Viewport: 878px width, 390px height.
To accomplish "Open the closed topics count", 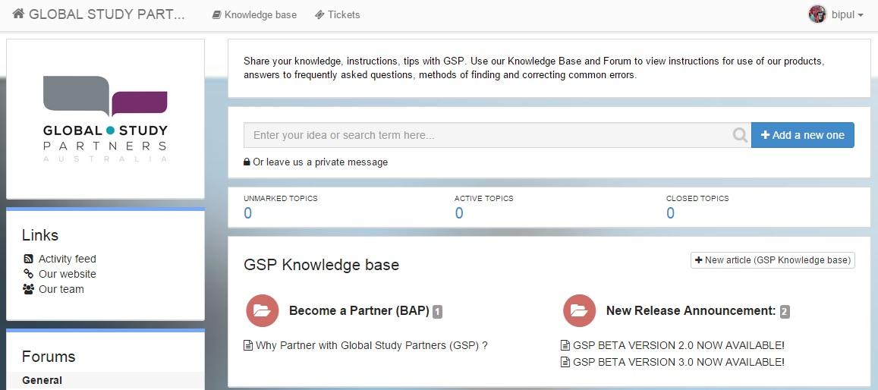I will pyautogui.click(x=670, y=213).
